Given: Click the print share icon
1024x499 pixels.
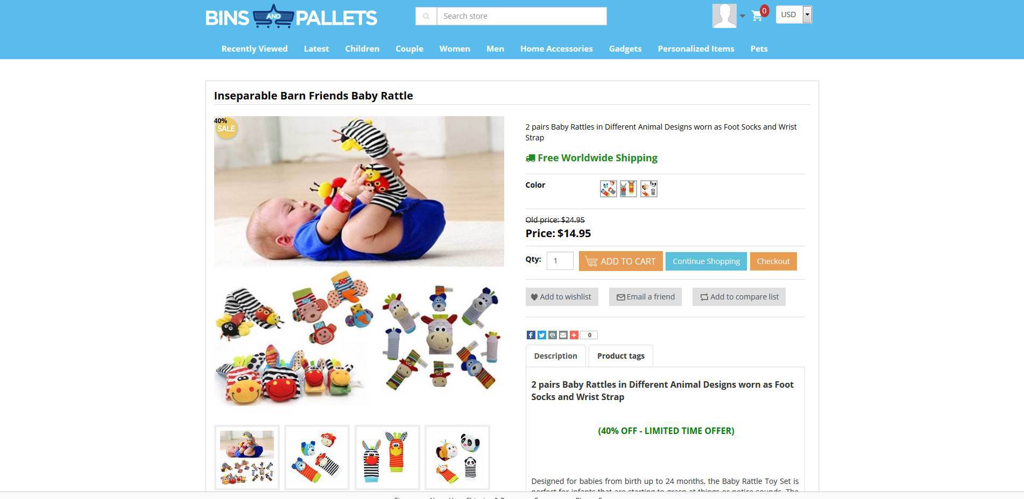Looking at the screenshot, I should tap(552, 335).
